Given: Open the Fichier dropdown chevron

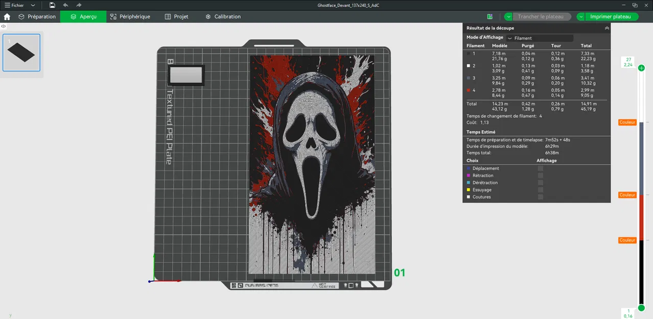Looking at the screenshot, I should pyautogui.click(x=32, y=5).
